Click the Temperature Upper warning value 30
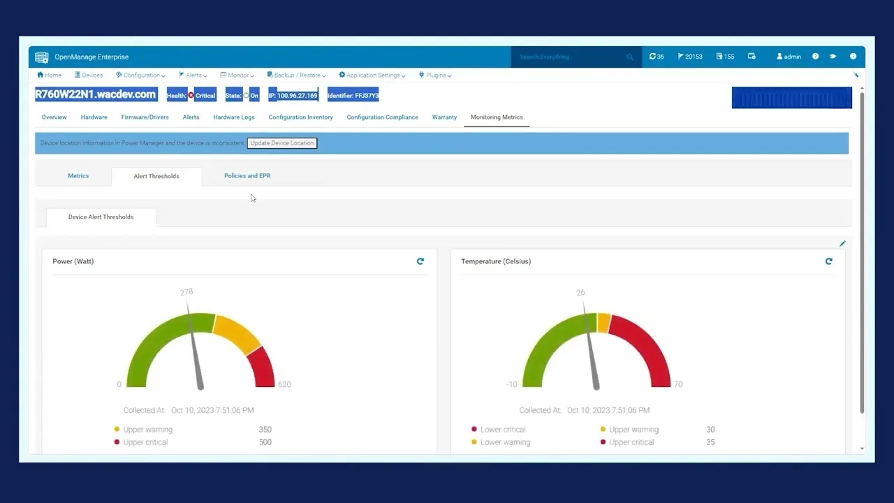894x503 pixels. tap(710, 430)
